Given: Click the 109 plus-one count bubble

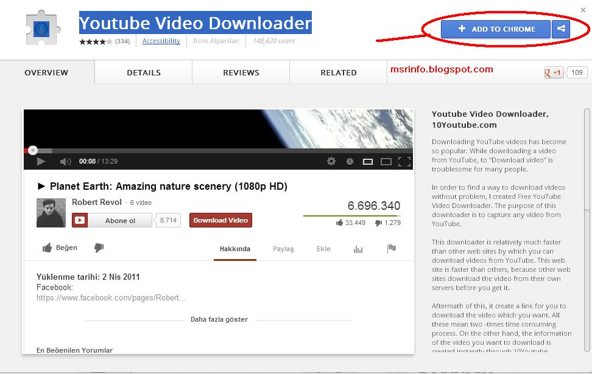Looking at the screenshot, I should [x=577, y=72].
